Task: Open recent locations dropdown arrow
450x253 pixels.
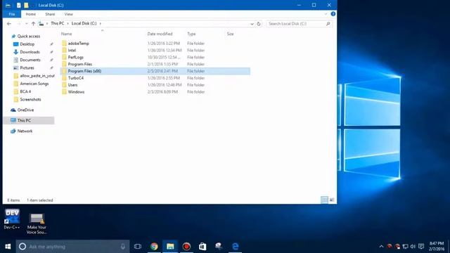Action: (27, 23)
